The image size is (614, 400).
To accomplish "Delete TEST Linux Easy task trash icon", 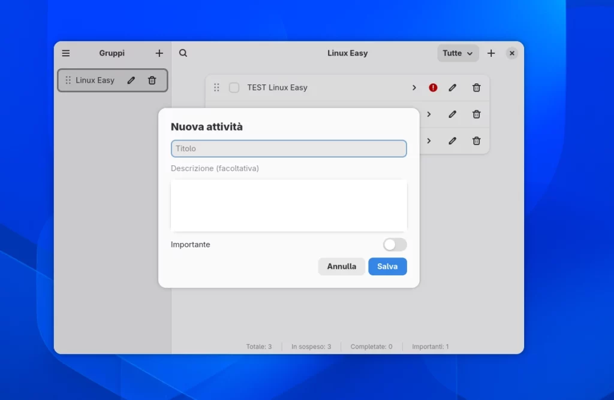I will click(476, 87).
